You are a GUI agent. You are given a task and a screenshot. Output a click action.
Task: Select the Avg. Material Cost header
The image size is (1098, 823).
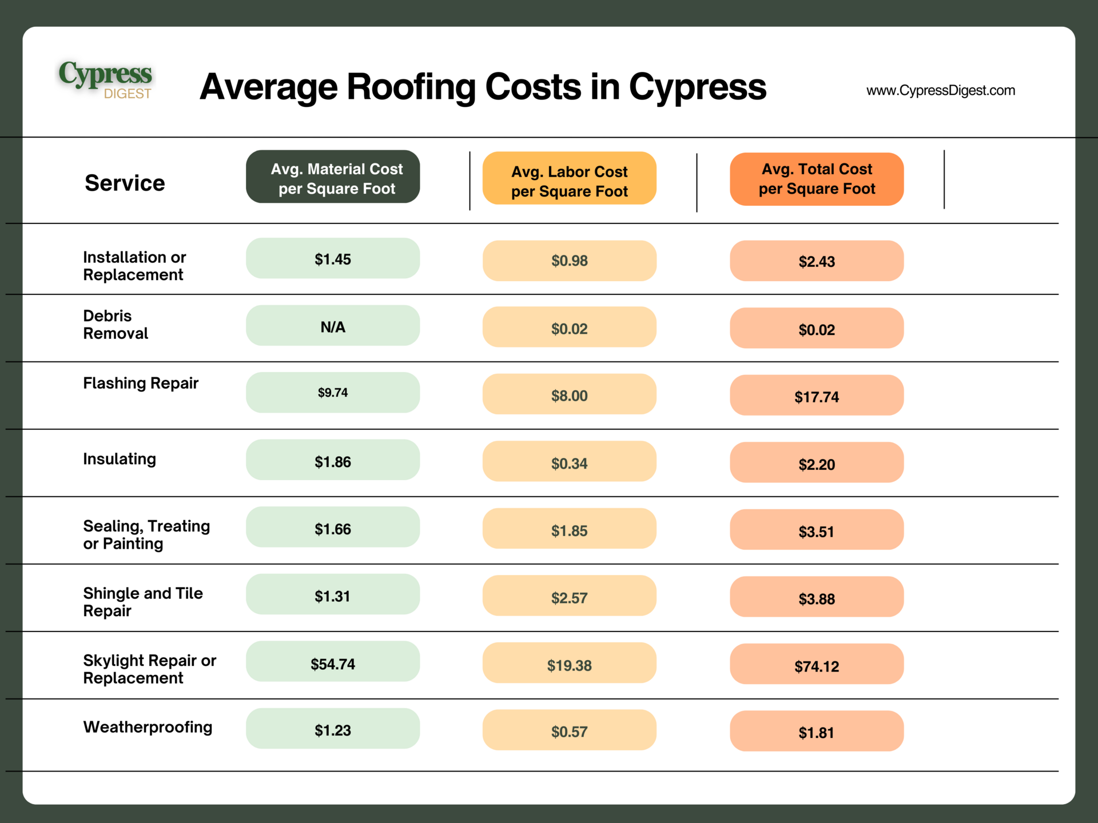tap(333, 177)
